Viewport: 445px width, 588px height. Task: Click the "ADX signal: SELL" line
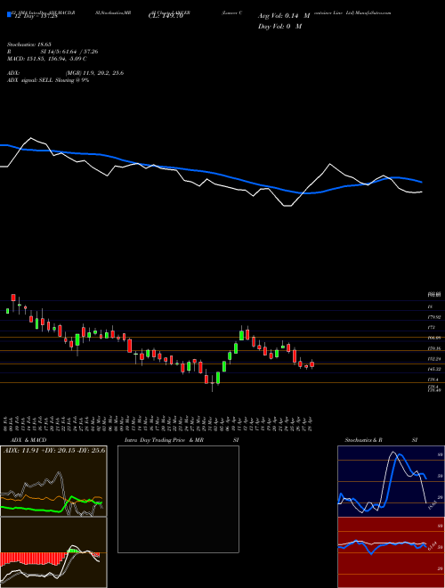point(48,80)
